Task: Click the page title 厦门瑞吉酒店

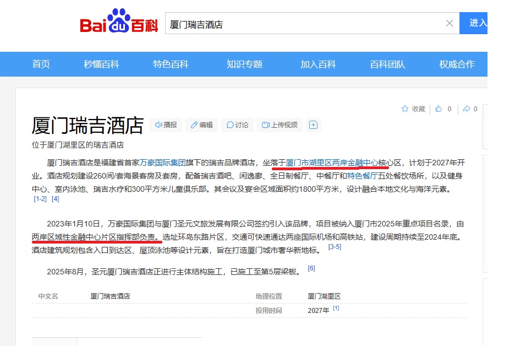Action: point(88,125)
